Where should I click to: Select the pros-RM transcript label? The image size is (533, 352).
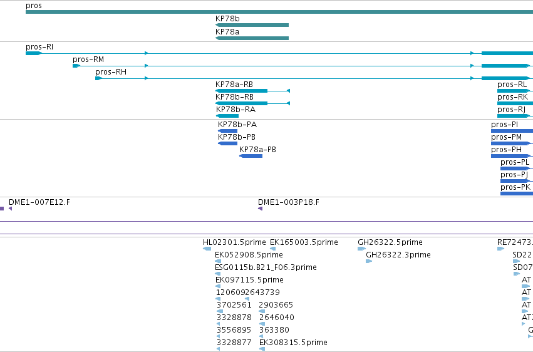click(88, 59)
